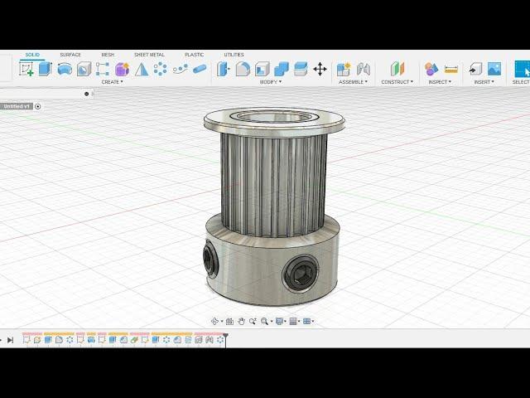
Task: Click the layered-faces Modify icon beside Combine
Action: tap(301, 69)
